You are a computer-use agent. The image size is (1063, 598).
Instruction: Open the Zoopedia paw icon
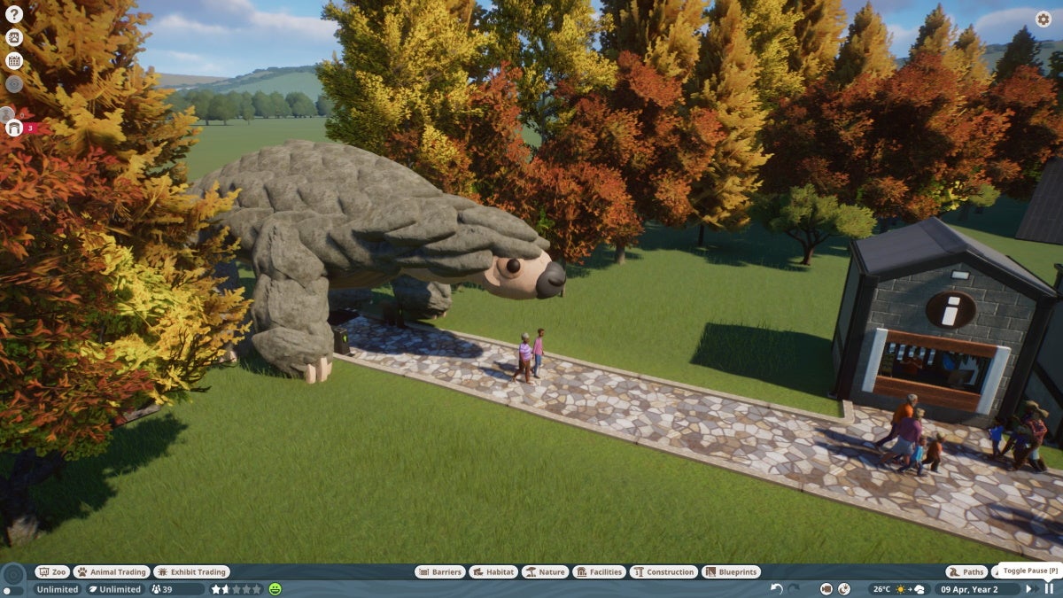coord(13,38)
